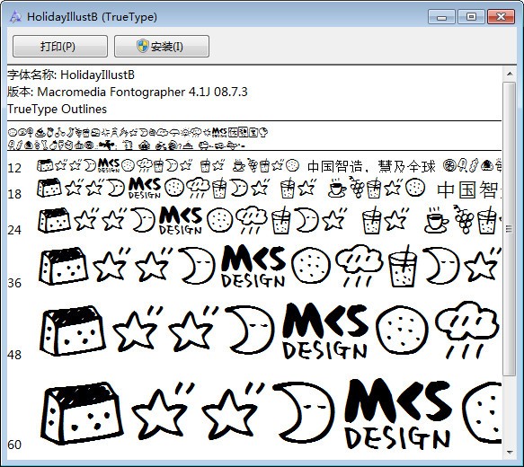Click the drink cup with straw in the size-36 row
524x467 pixels.
(x=403, y=267)
